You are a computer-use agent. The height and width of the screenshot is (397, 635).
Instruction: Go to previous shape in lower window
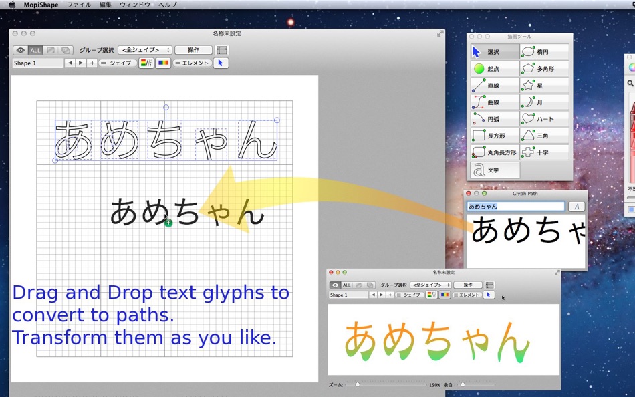pyautogui.click(x=374, y=295)
